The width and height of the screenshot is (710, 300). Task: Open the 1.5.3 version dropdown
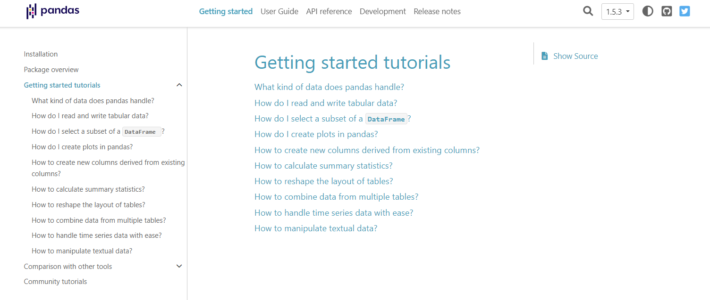click(x=617, y=12)
